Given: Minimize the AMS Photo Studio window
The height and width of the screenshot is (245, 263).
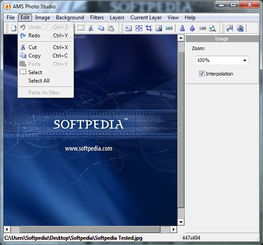Looking at the screenshot, I should tap(221, 5).
